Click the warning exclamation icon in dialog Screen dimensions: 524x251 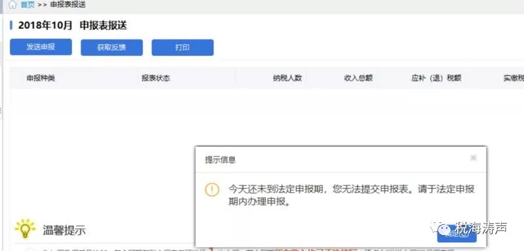point(212,190)
